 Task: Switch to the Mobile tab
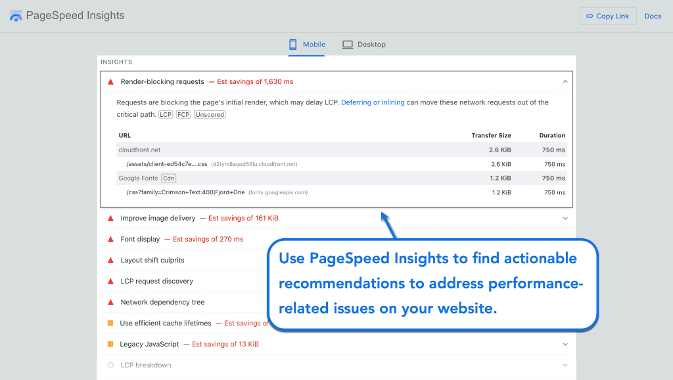point(306,45)
